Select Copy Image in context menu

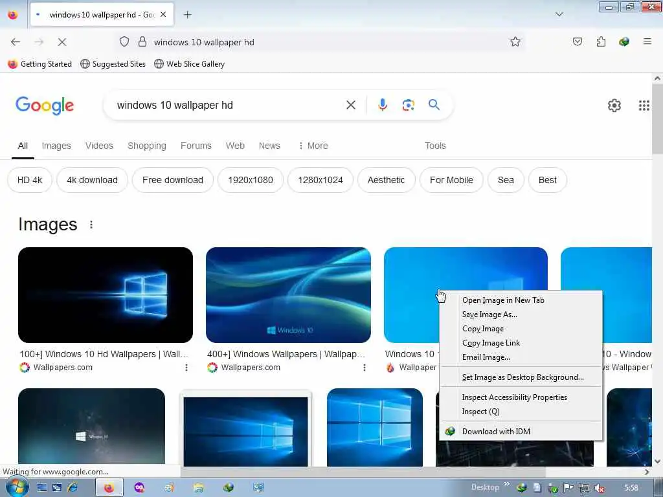(x=521, y=329)
